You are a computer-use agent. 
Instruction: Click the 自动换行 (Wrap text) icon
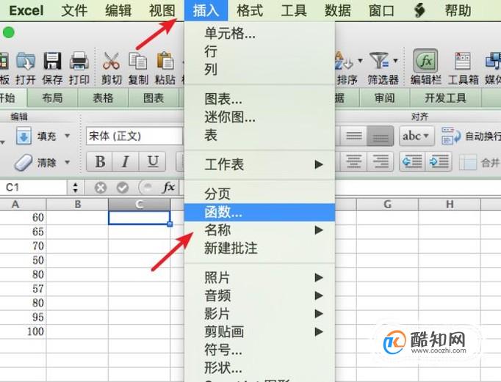pyautogui.click(x=450, y=136)
